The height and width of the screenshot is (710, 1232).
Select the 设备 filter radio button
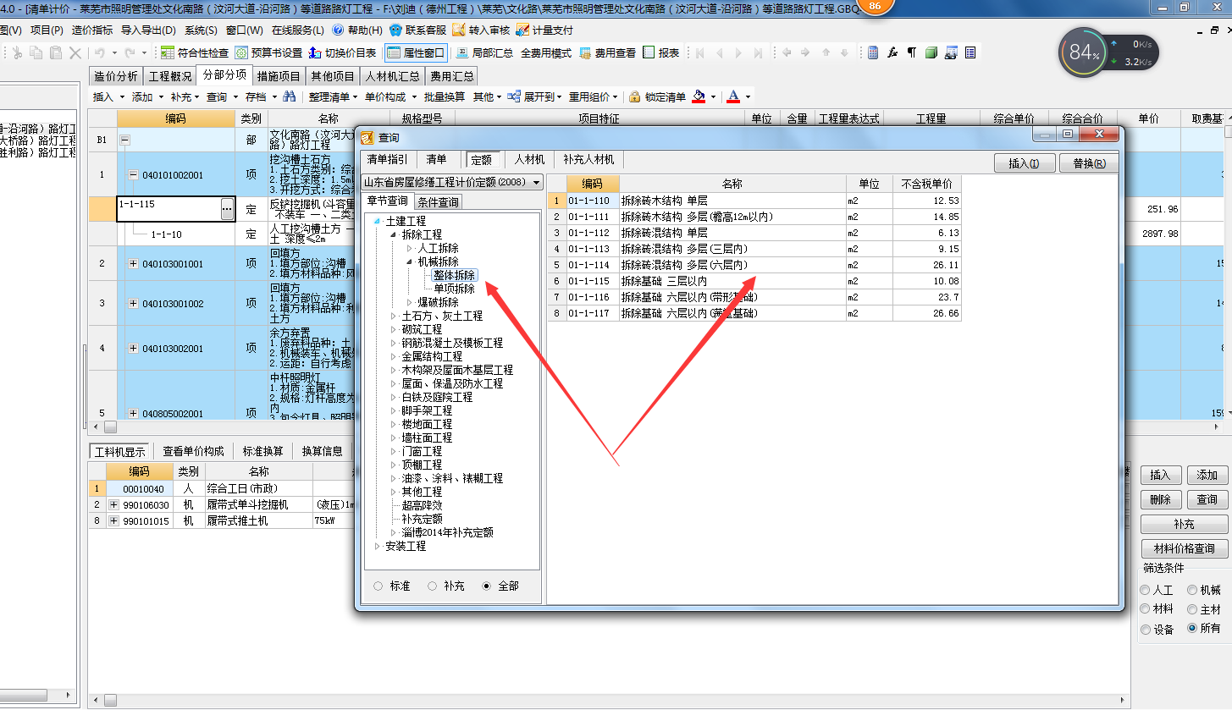(x=1146, y=629)
